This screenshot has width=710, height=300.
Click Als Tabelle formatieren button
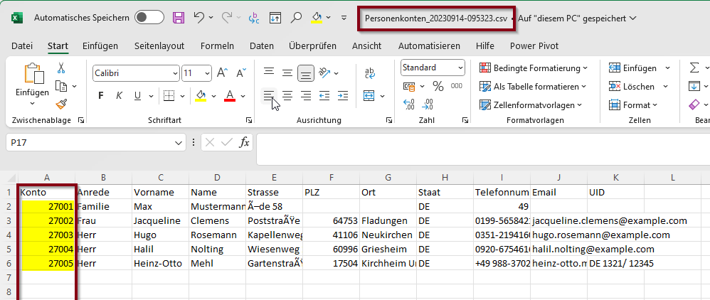point(532,86)
